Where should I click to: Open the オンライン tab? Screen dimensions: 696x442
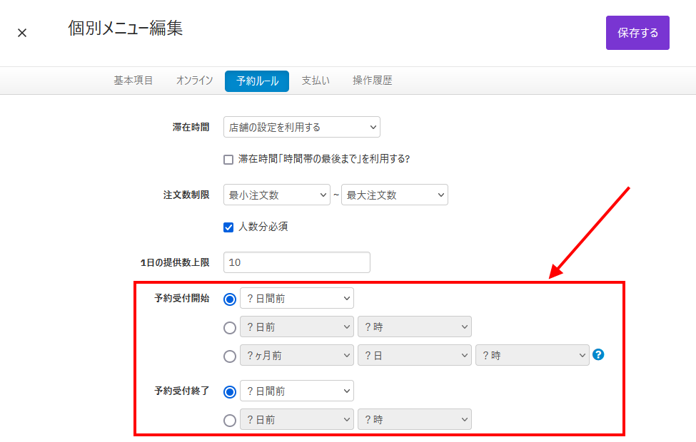pos(194,81)
